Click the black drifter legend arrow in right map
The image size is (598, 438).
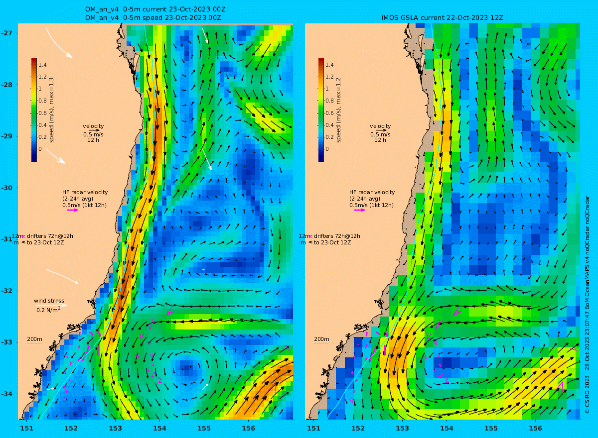310,242
